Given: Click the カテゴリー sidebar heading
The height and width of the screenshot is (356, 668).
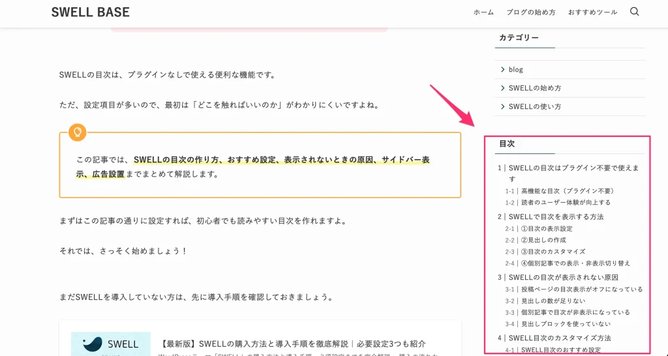Looking at the screenshot, I should pos(519,38).
